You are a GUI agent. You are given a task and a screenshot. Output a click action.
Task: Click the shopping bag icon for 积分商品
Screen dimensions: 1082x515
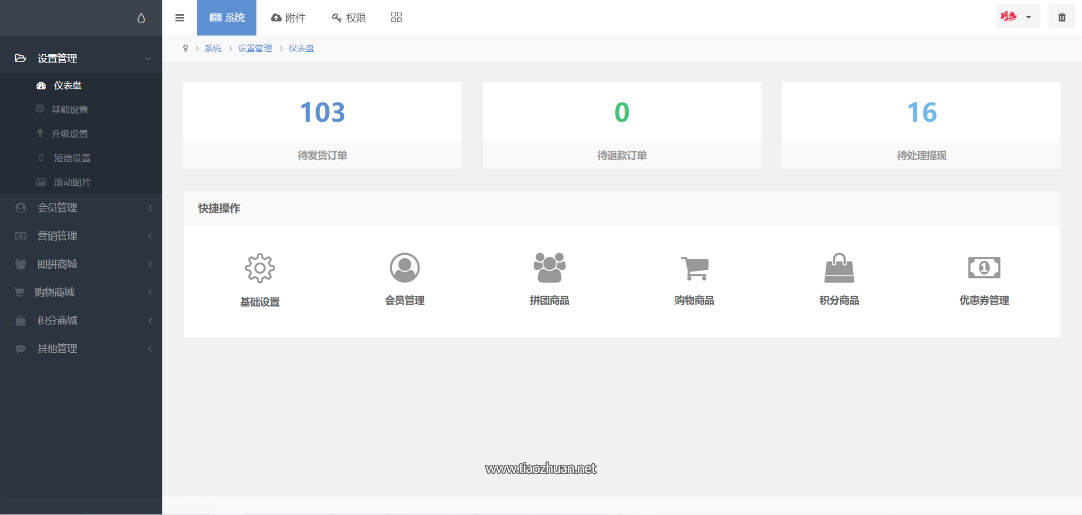pyautogui.click(x=839, y=268)
